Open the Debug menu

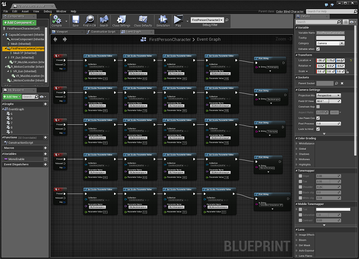[x=48, y=11]
